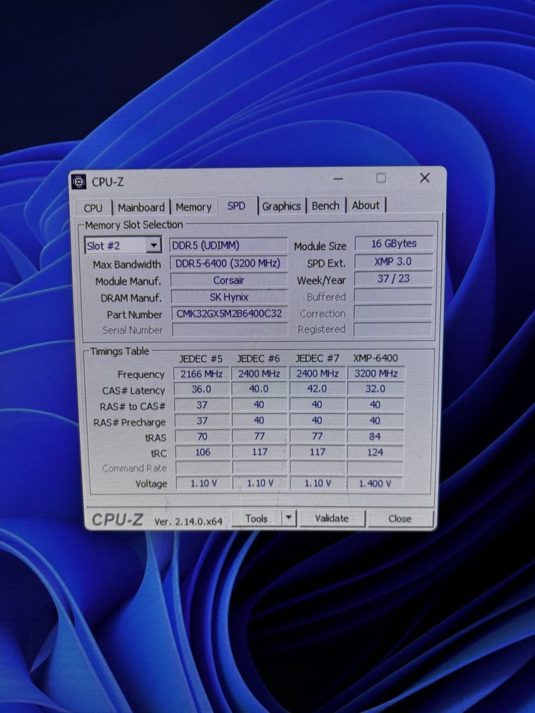
Task: Click the Corsair module manufacturer value
Action: click(x=229, y=280)
